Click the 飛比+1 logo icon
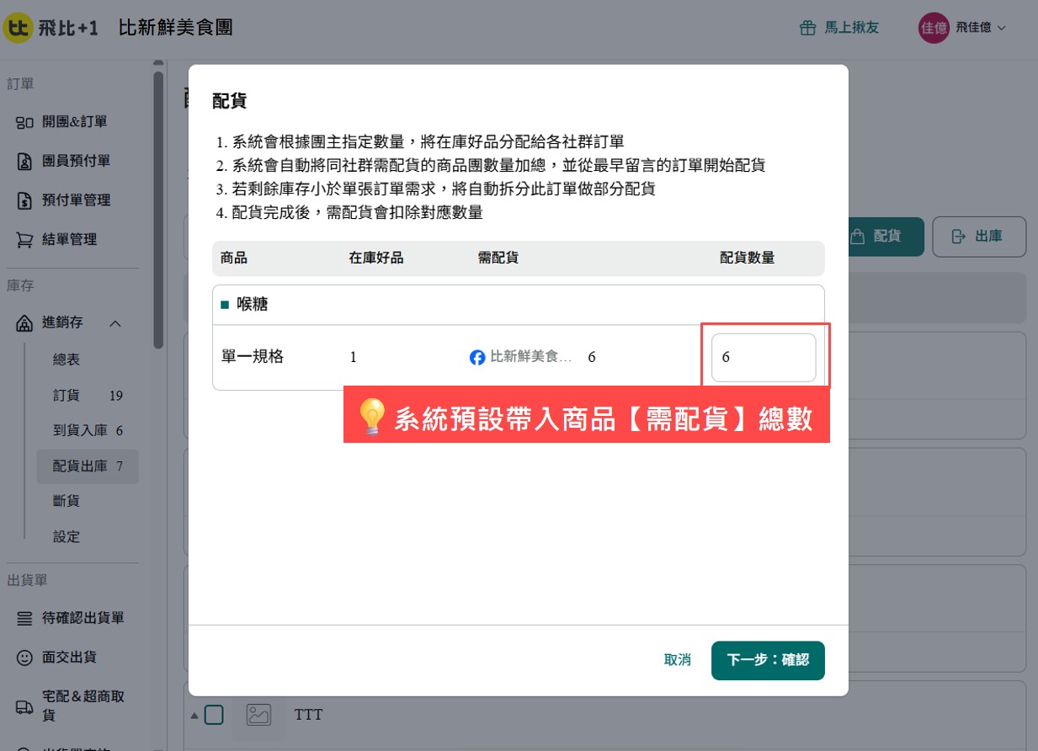The width and height of the screenshot is (1038, 751). (18, 28)
